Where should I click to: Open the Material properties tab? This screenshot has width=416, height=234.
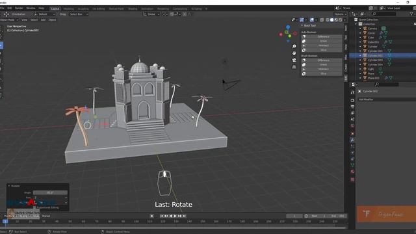[x=352, y=172]
